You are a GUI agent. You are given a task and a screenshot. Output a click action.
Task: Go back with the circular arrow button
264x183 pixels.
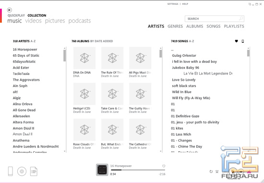(x=10, y=10)
